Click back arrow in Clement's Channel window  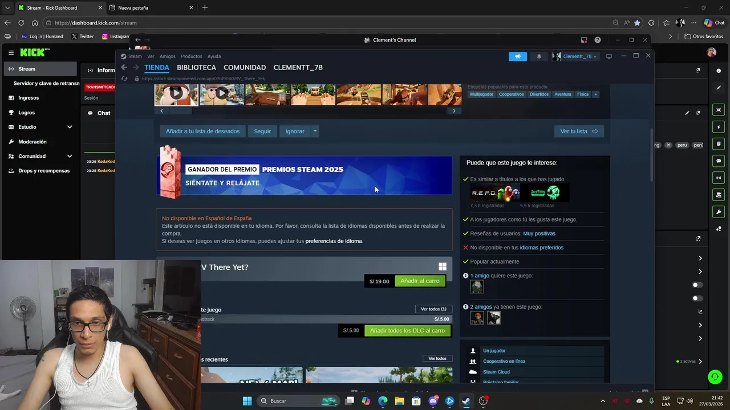click(x=137, y=40)
